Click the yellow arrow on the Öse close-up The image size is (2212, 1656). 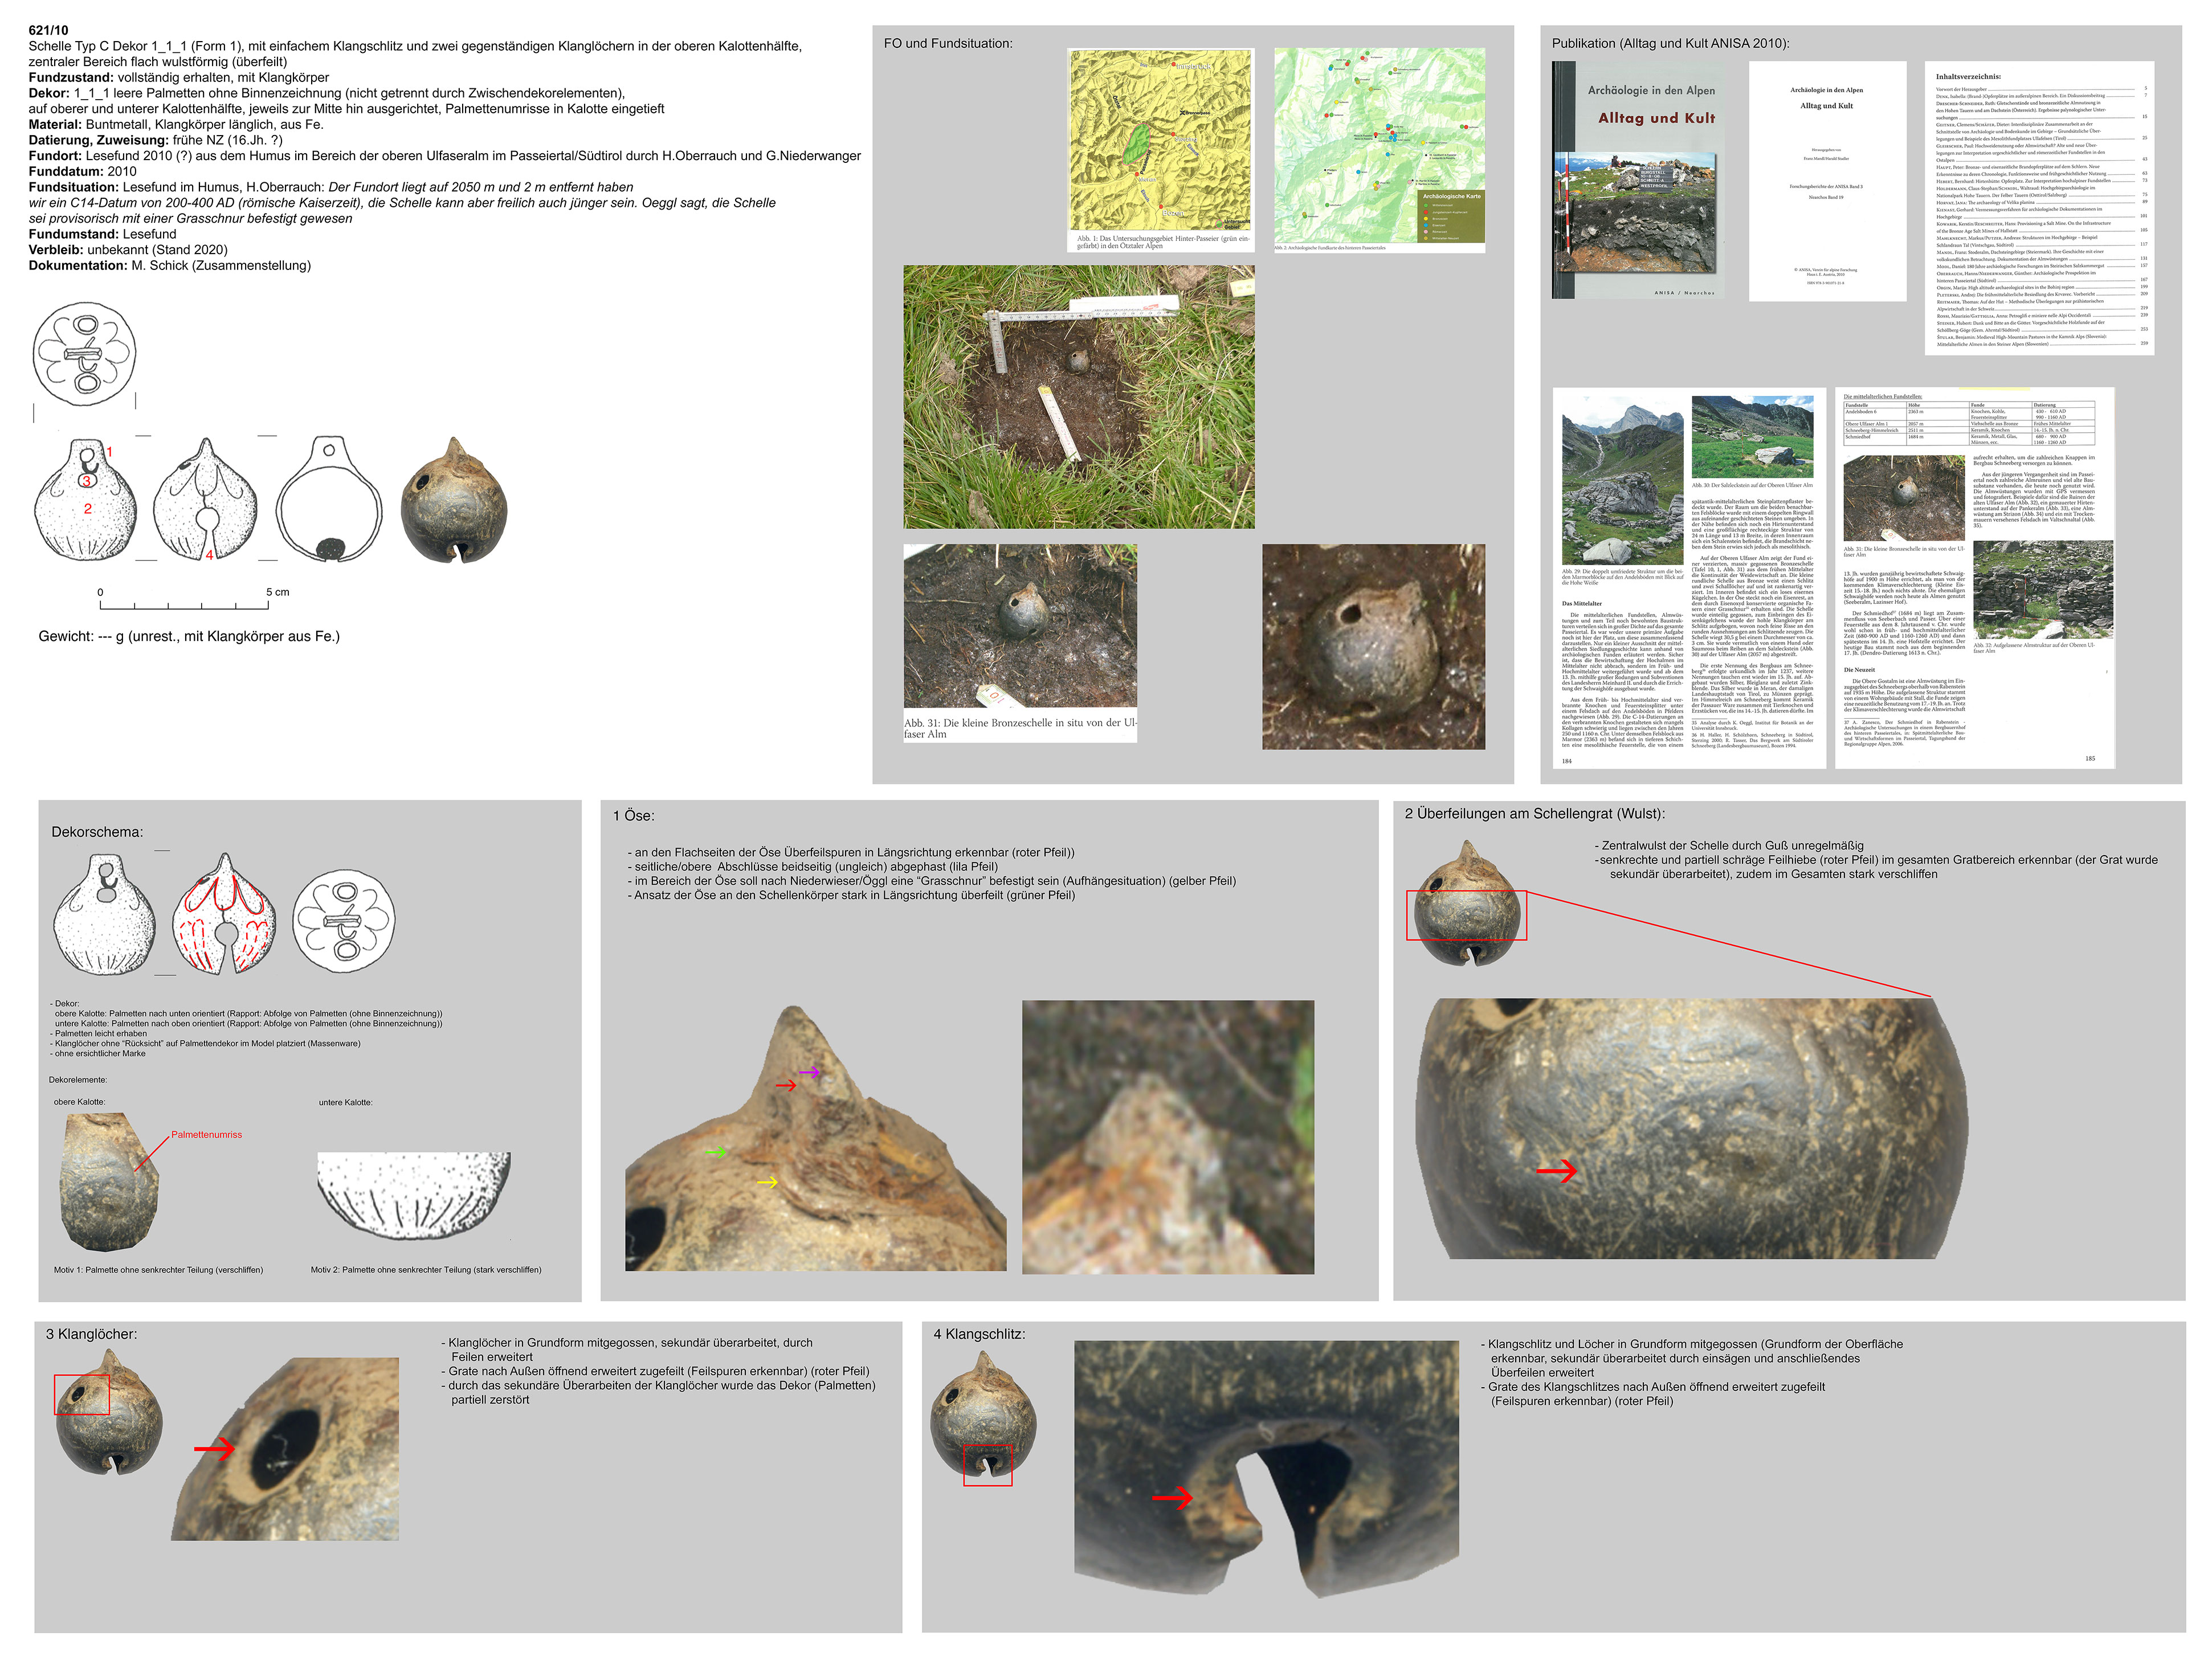(x=767, y=1182)
